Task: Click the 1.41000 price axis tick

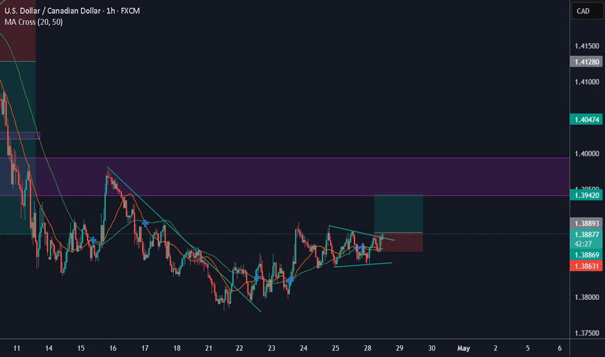Action: (x=587, y=82)
